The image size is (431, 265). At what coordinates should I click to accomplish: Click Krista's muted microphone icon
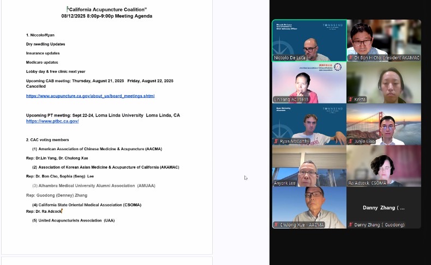click(x=351, y=100)
